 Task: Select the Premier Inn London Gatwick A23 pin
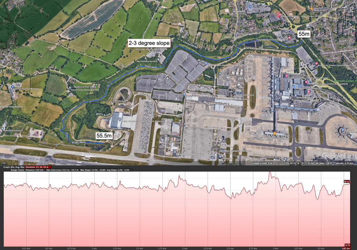[316, 63]
